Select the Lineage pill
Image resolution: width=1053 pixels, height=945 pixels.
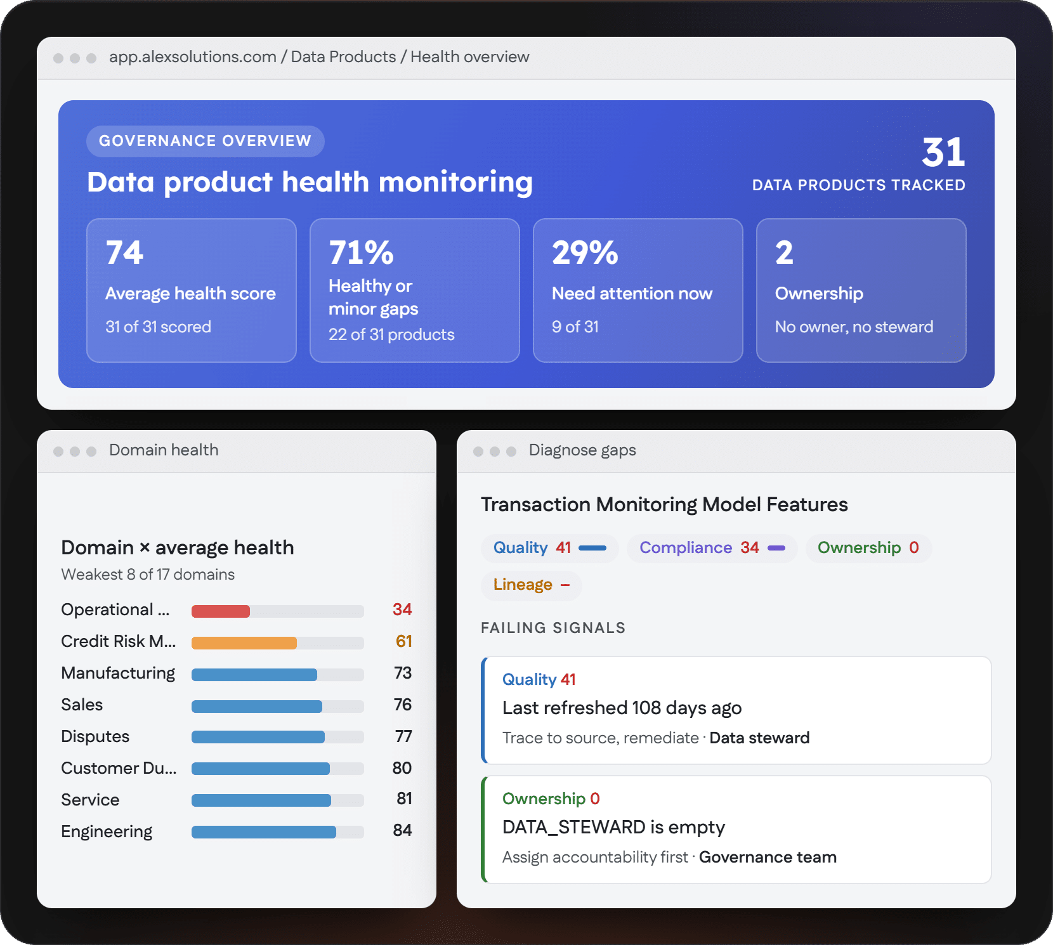coord(532,585)
